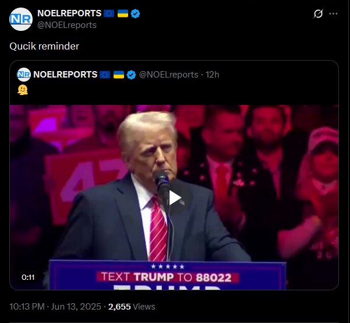The image size is (350, 323).
Task: Play the video with the center play button
Action: [x=175, y=198]
